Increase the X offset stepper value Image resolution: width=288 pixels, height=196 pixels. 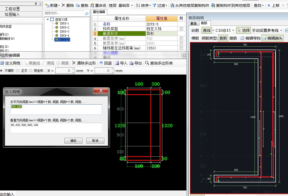73,69
